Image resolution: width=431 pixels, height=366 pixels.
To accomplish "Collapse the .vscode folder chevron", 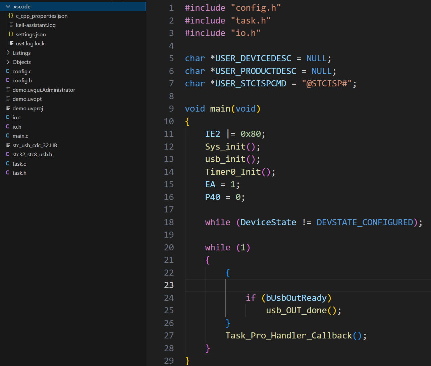I will click(x=8, y=6).
